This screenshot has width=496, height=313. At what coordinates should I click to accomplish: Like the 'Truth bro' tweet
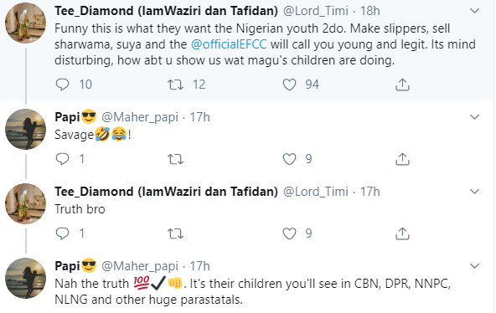coord(289,233)
